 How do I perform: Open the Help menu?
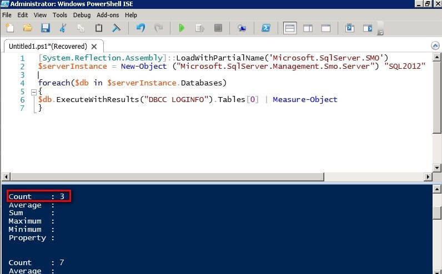[131, 15]
